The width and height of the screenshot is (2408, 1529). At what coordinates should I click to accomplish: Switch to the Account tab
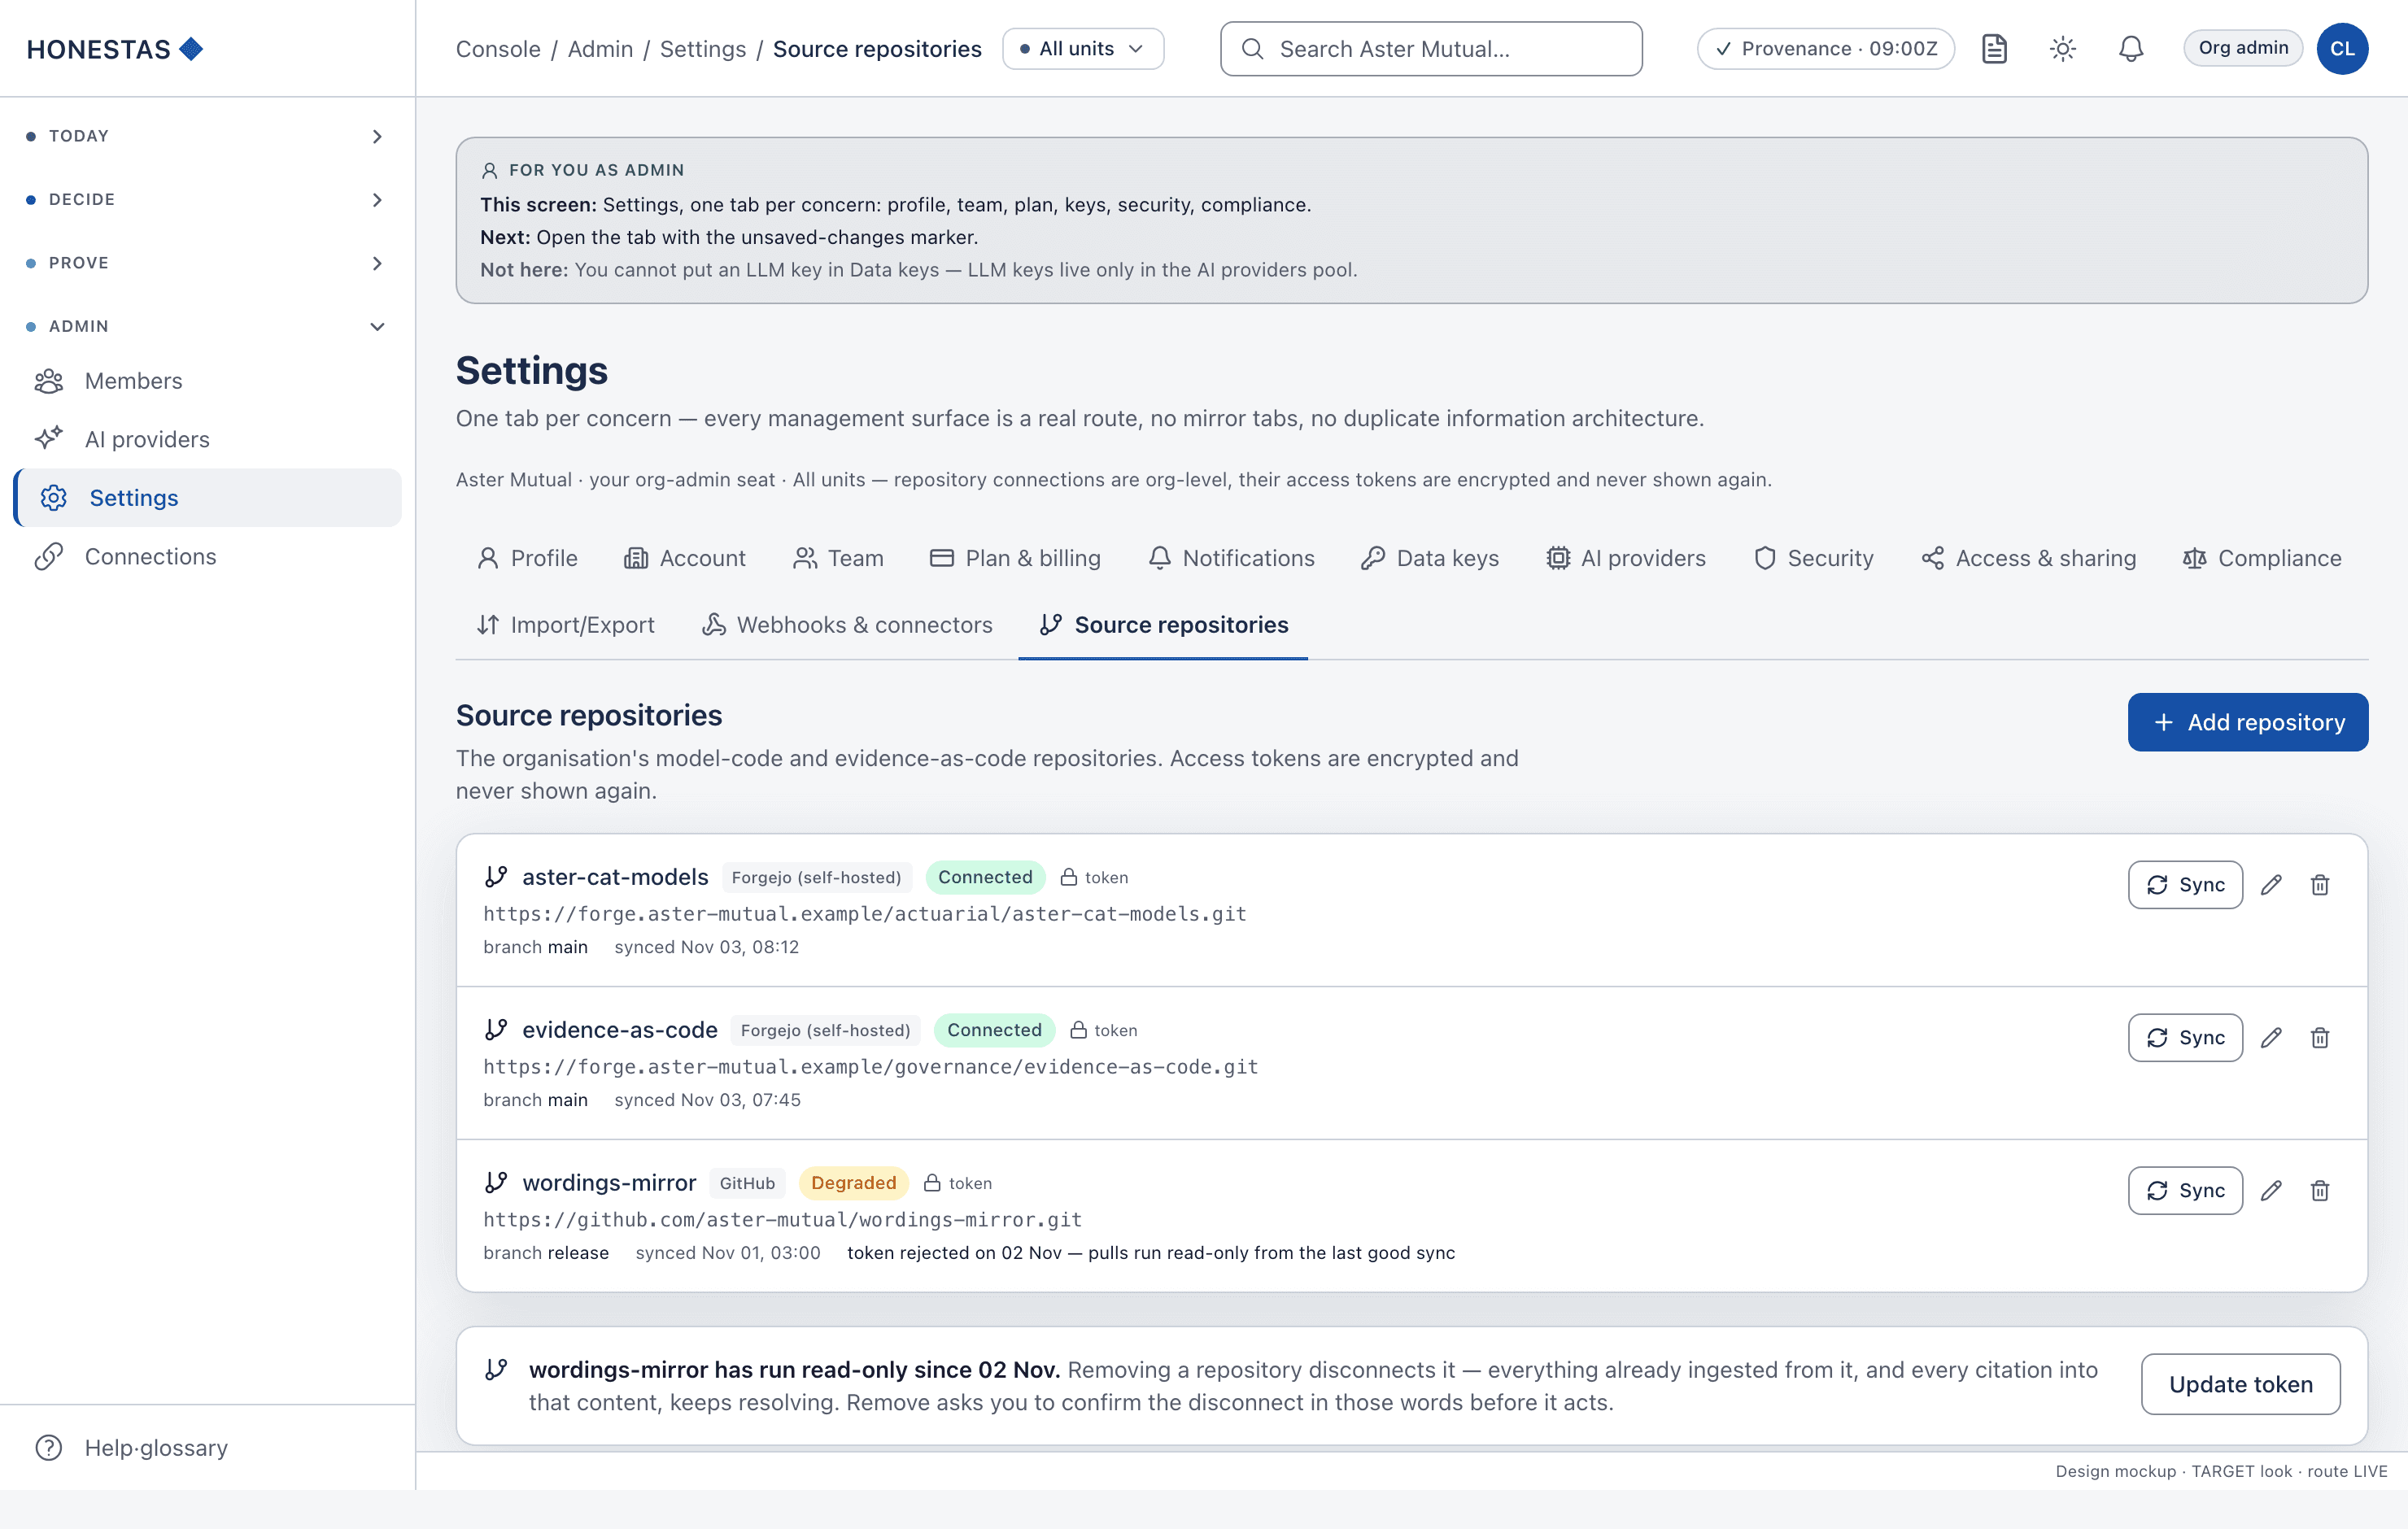(x=685, y=558)
